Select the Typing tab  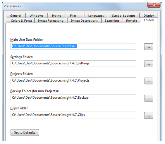56,16
